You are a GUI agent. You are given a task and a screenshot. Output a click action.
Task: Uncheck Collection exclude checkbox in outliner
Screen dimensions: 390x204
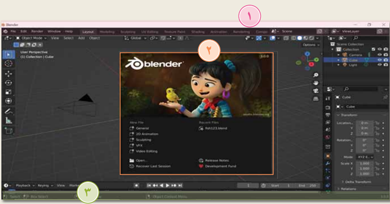[373, 49]
